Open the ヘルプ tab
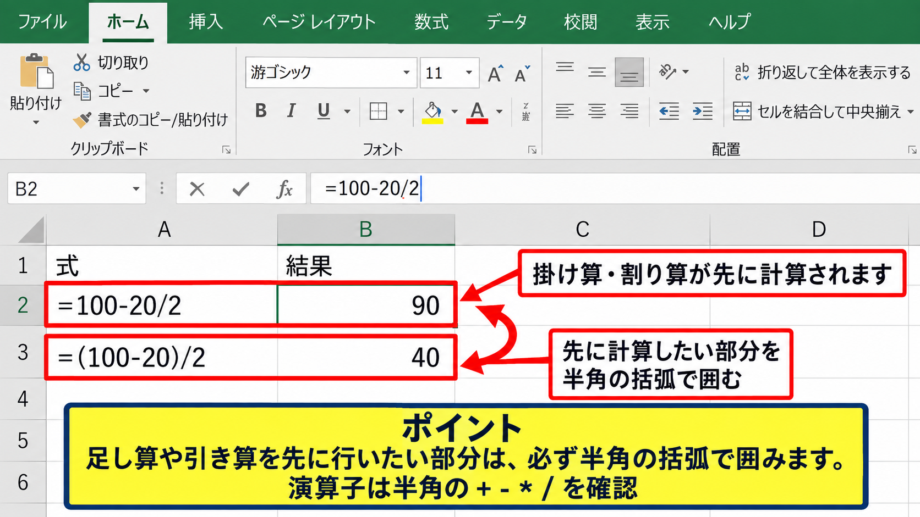Screen dimensions: 920x517 pyautogui.click(x=729, y=22)
